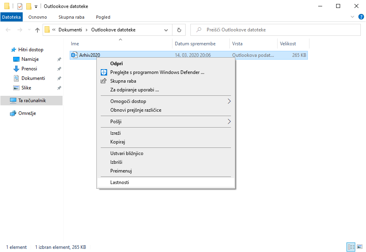
Task: Go back with the left arrow
Action: point(8,30)
